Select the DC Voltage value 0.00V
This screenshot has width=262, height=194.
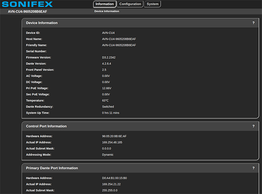106,82
